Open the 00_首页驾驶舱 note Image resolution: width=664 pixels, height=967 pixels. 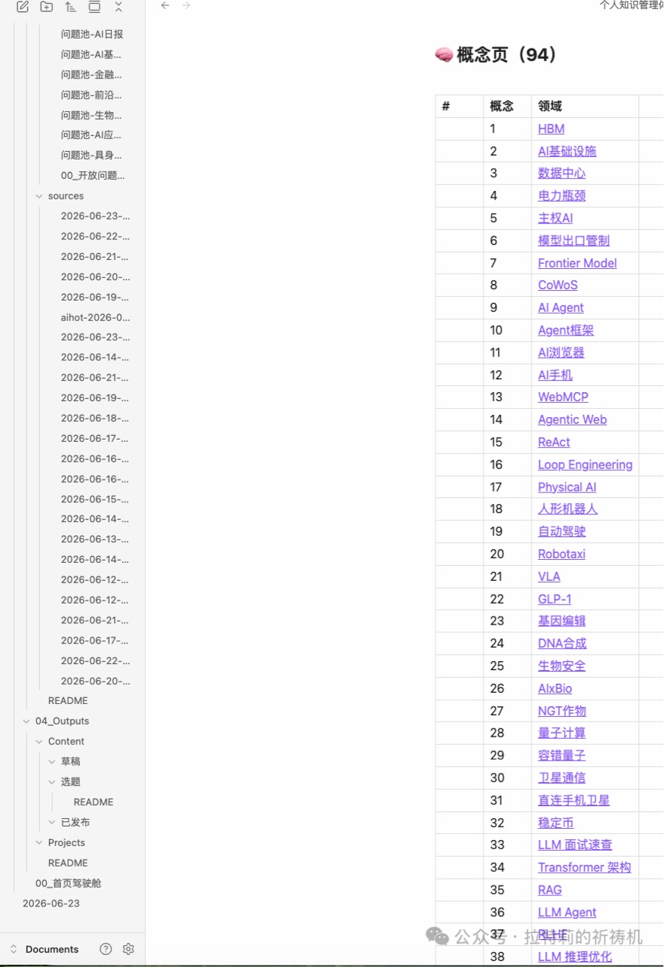click(x=68, y=883)
